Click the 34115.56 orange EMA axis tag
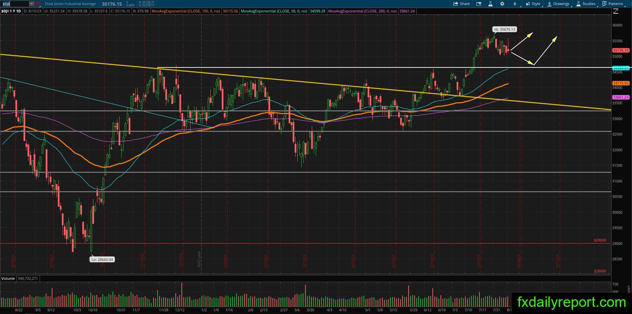 point(620,83)
